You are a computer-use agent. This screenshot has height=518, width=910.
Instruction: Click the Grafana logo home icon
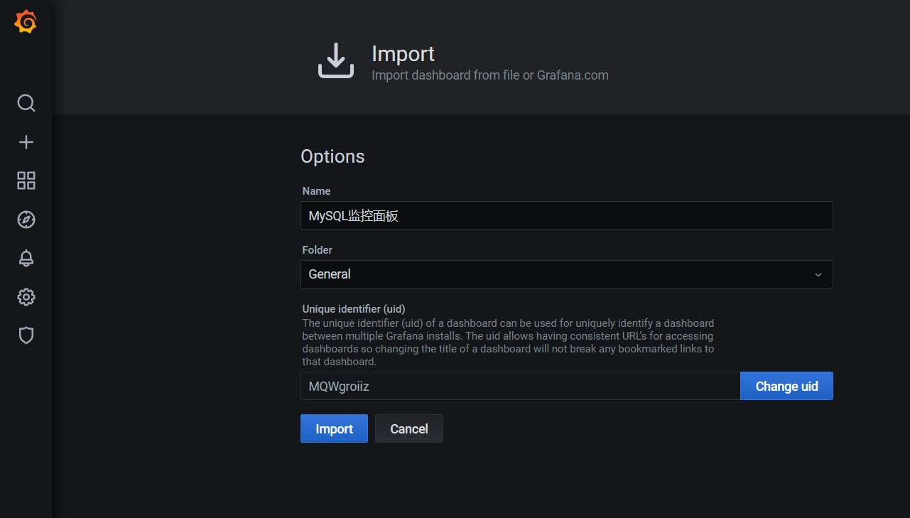click(26, 22)
